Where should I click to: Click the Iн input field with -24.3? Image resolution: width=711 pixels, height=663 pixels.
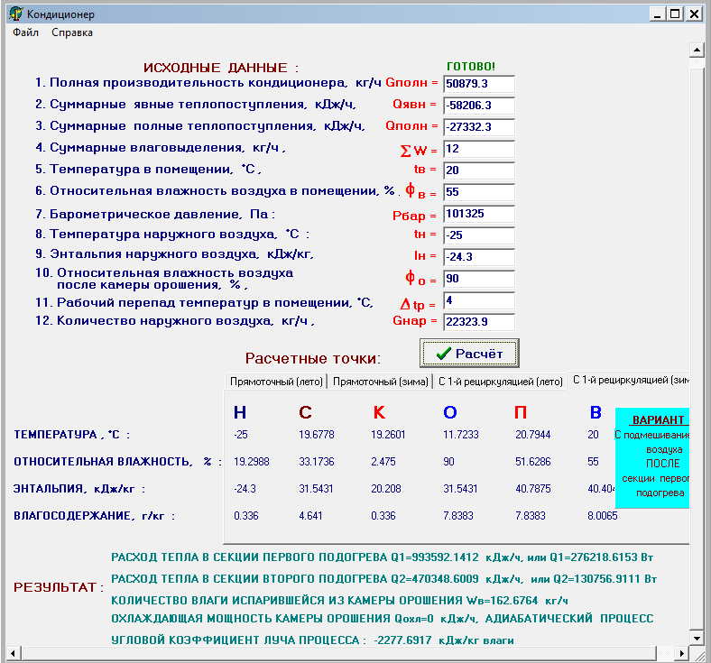(479, 257)
